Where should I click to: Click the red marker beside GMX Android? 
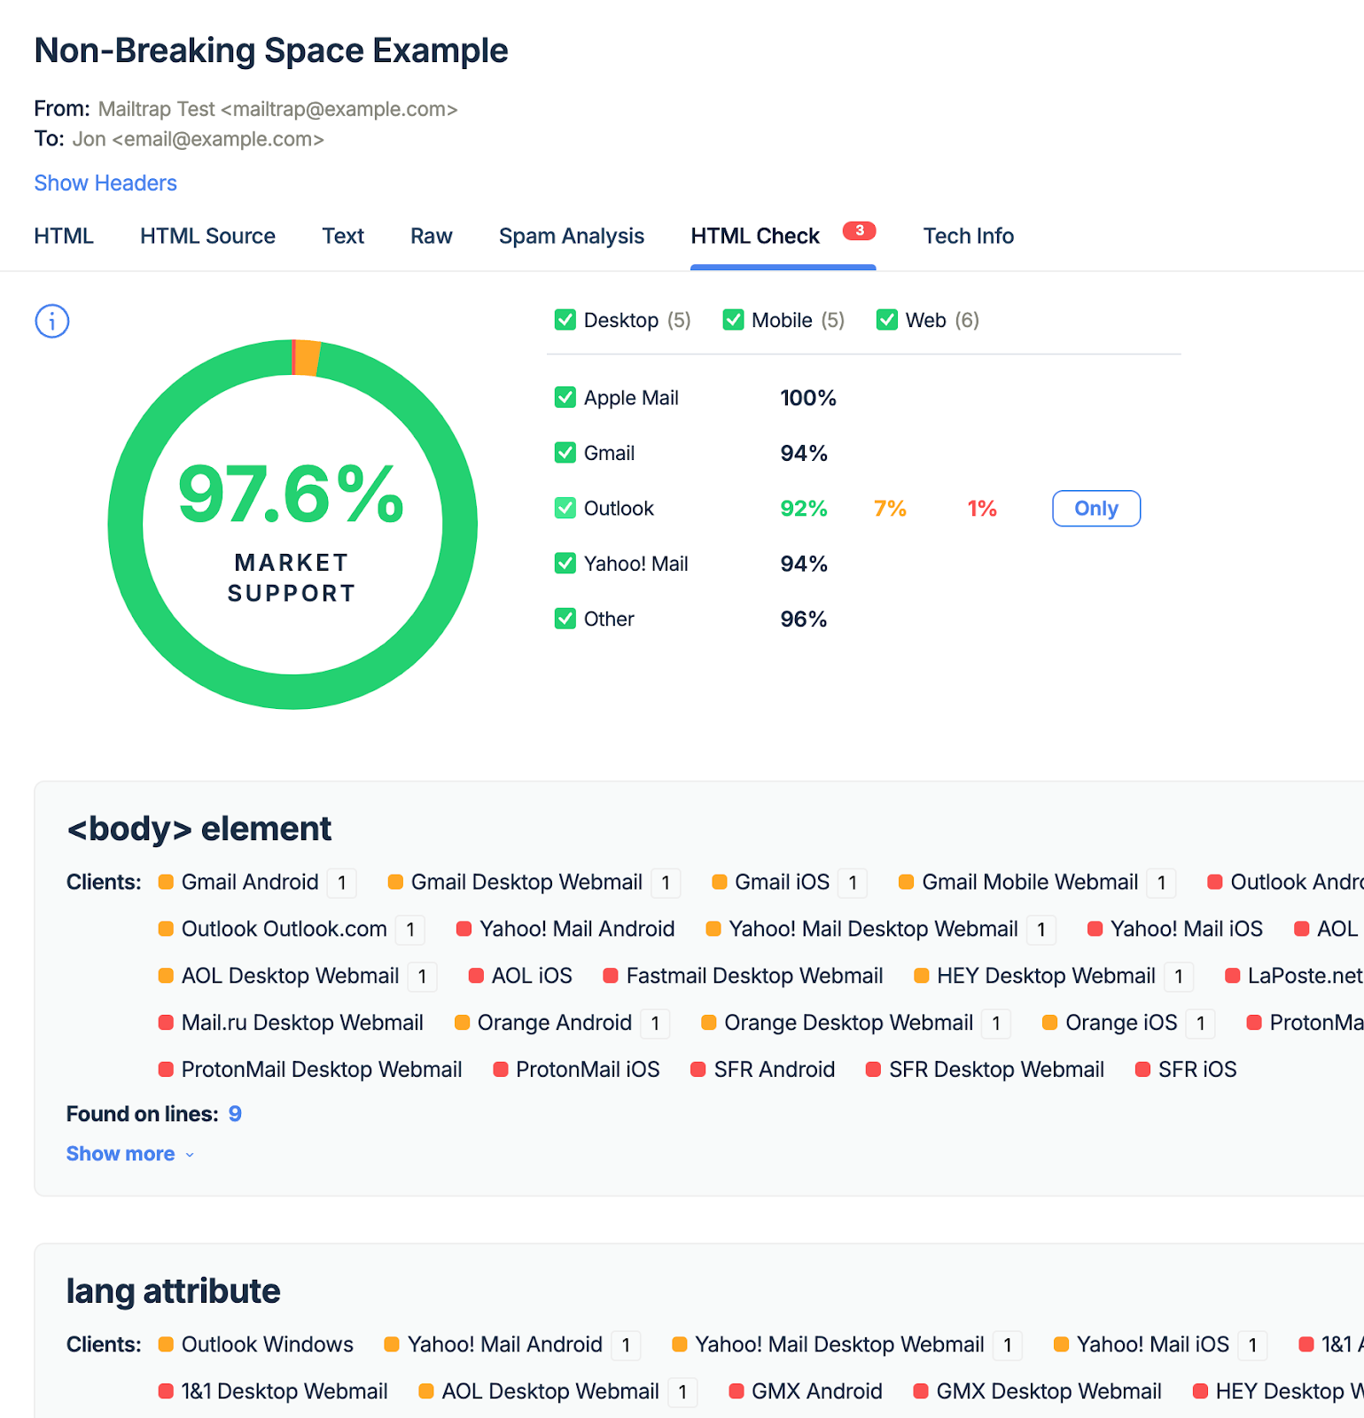tap(737, 1391)
